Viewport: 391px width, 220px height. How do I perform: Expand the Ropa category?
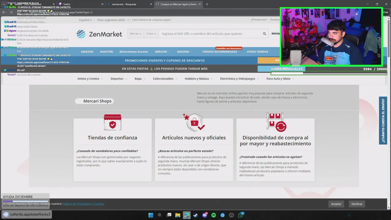click(140, 79)
